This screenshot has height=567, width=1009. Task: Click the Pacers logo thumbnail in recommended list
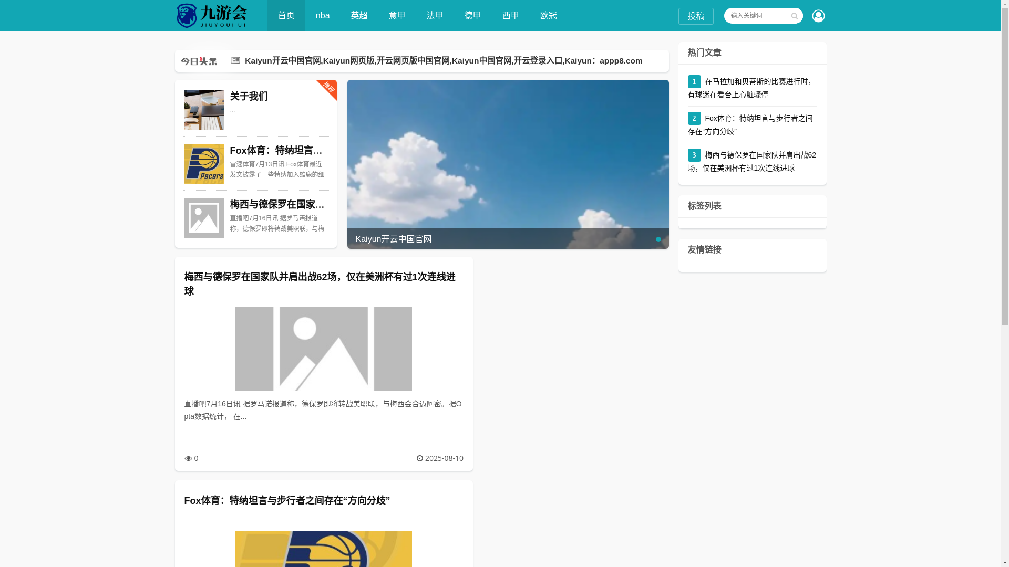point(204,164)
